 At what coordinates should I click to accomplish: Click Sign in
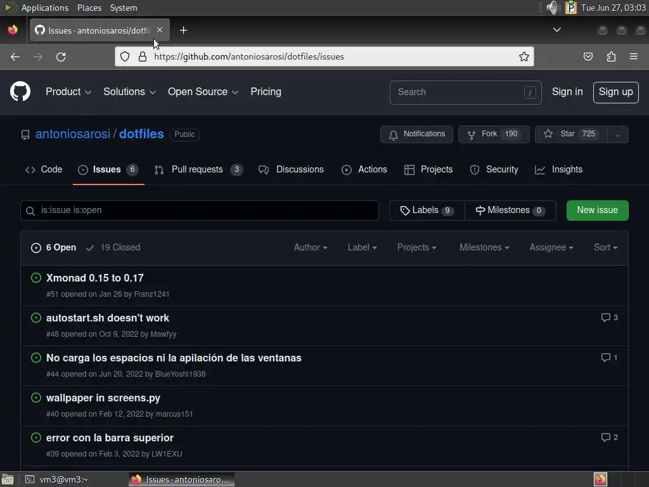(x=567, y=91)
